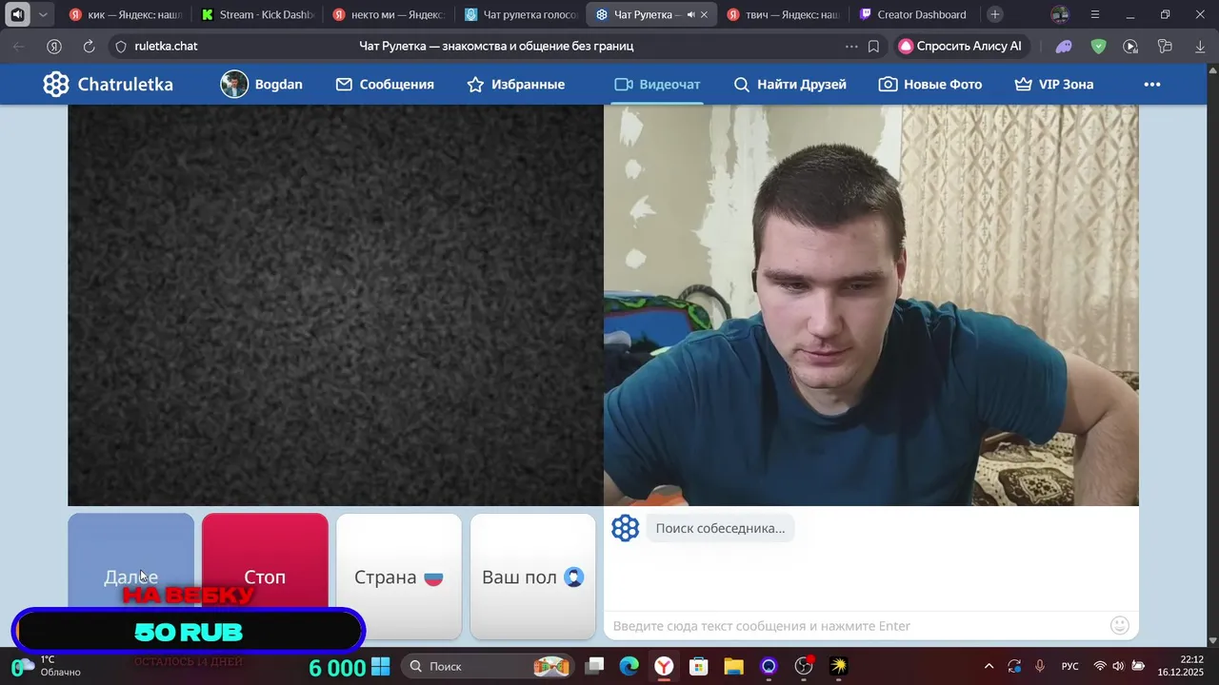Open the Страна country selector
Screen dimensions: 1219x685
pyautogui.click(x=399, y=577)
